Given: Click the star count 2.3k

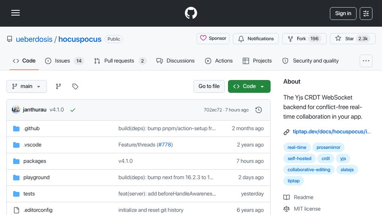Looking at the screenshot, I should coord(363,39).
